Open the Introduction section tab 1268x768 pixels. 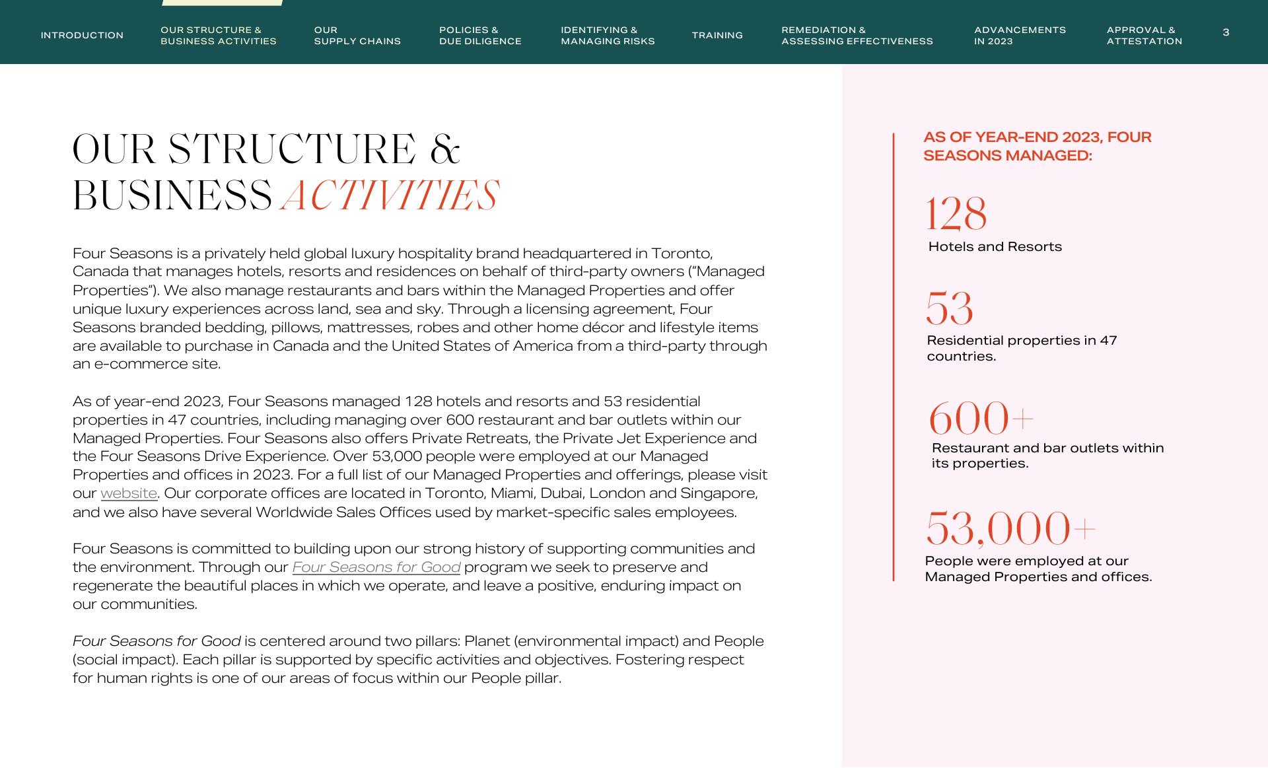[82, 36]
